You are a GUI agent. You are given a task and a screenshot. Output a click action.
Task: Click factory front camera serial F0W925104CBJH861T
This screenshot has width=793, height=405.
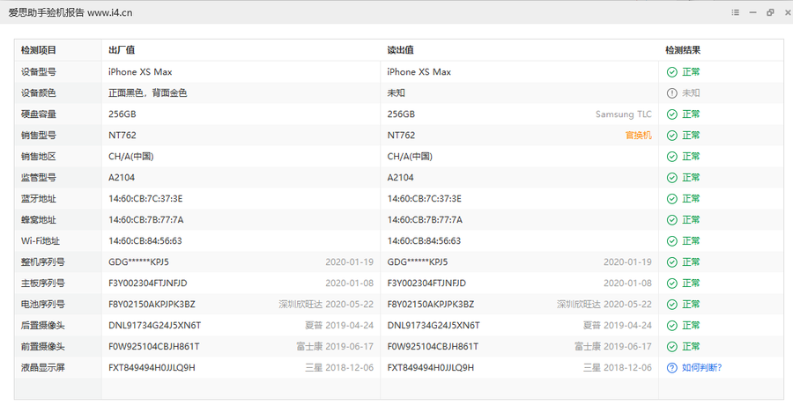coord(153,346)
